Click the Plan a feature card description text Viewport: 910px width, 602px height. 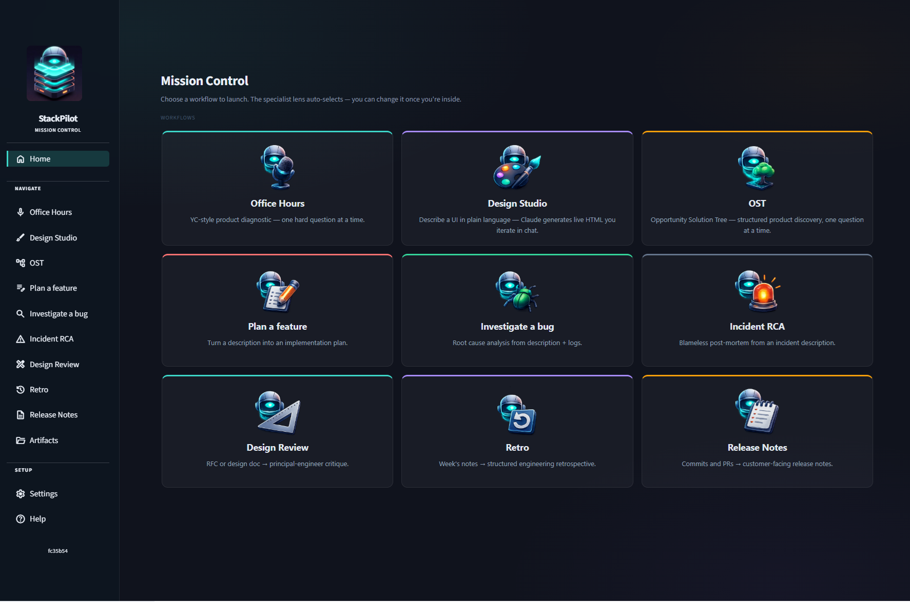click(278, 343)
